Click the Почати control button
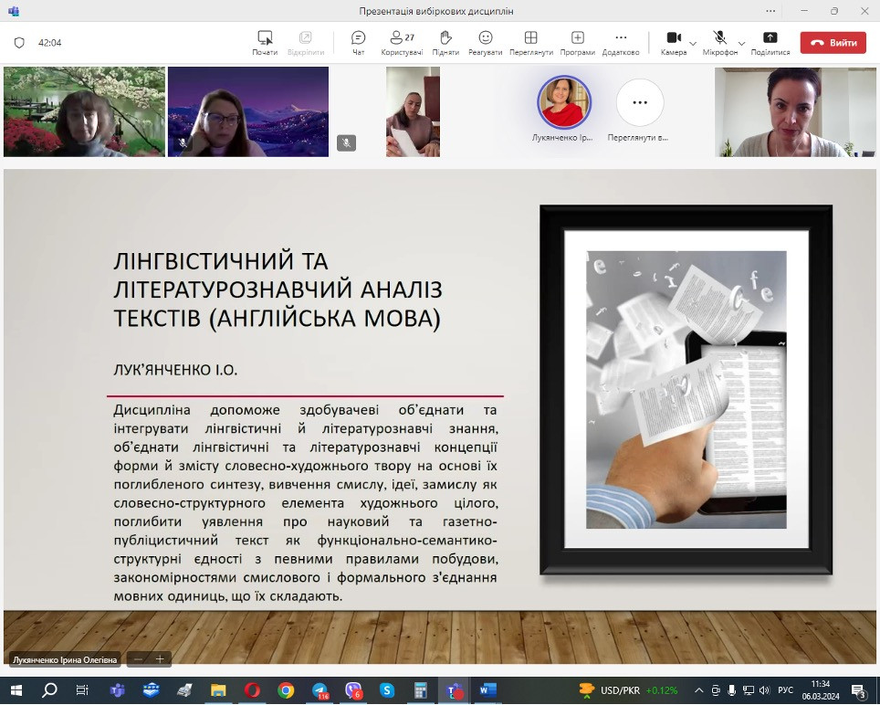This screenshot has height=705, width=880. pos(265,42)
